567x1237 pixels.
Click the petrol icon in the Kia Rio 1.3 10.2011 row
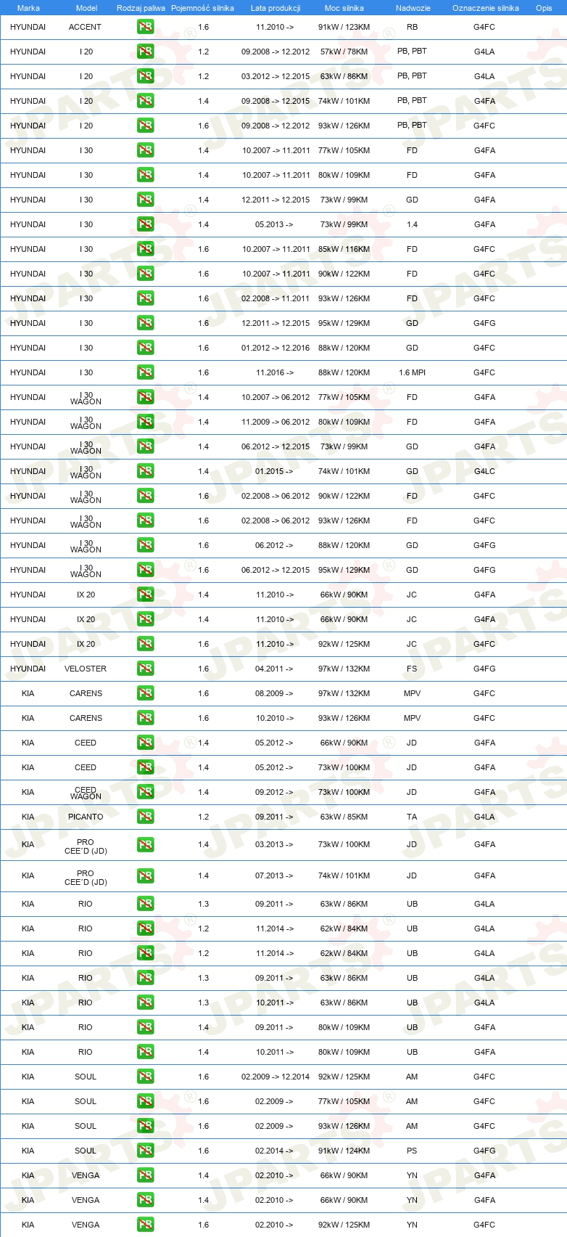[x=146, y=1003]
